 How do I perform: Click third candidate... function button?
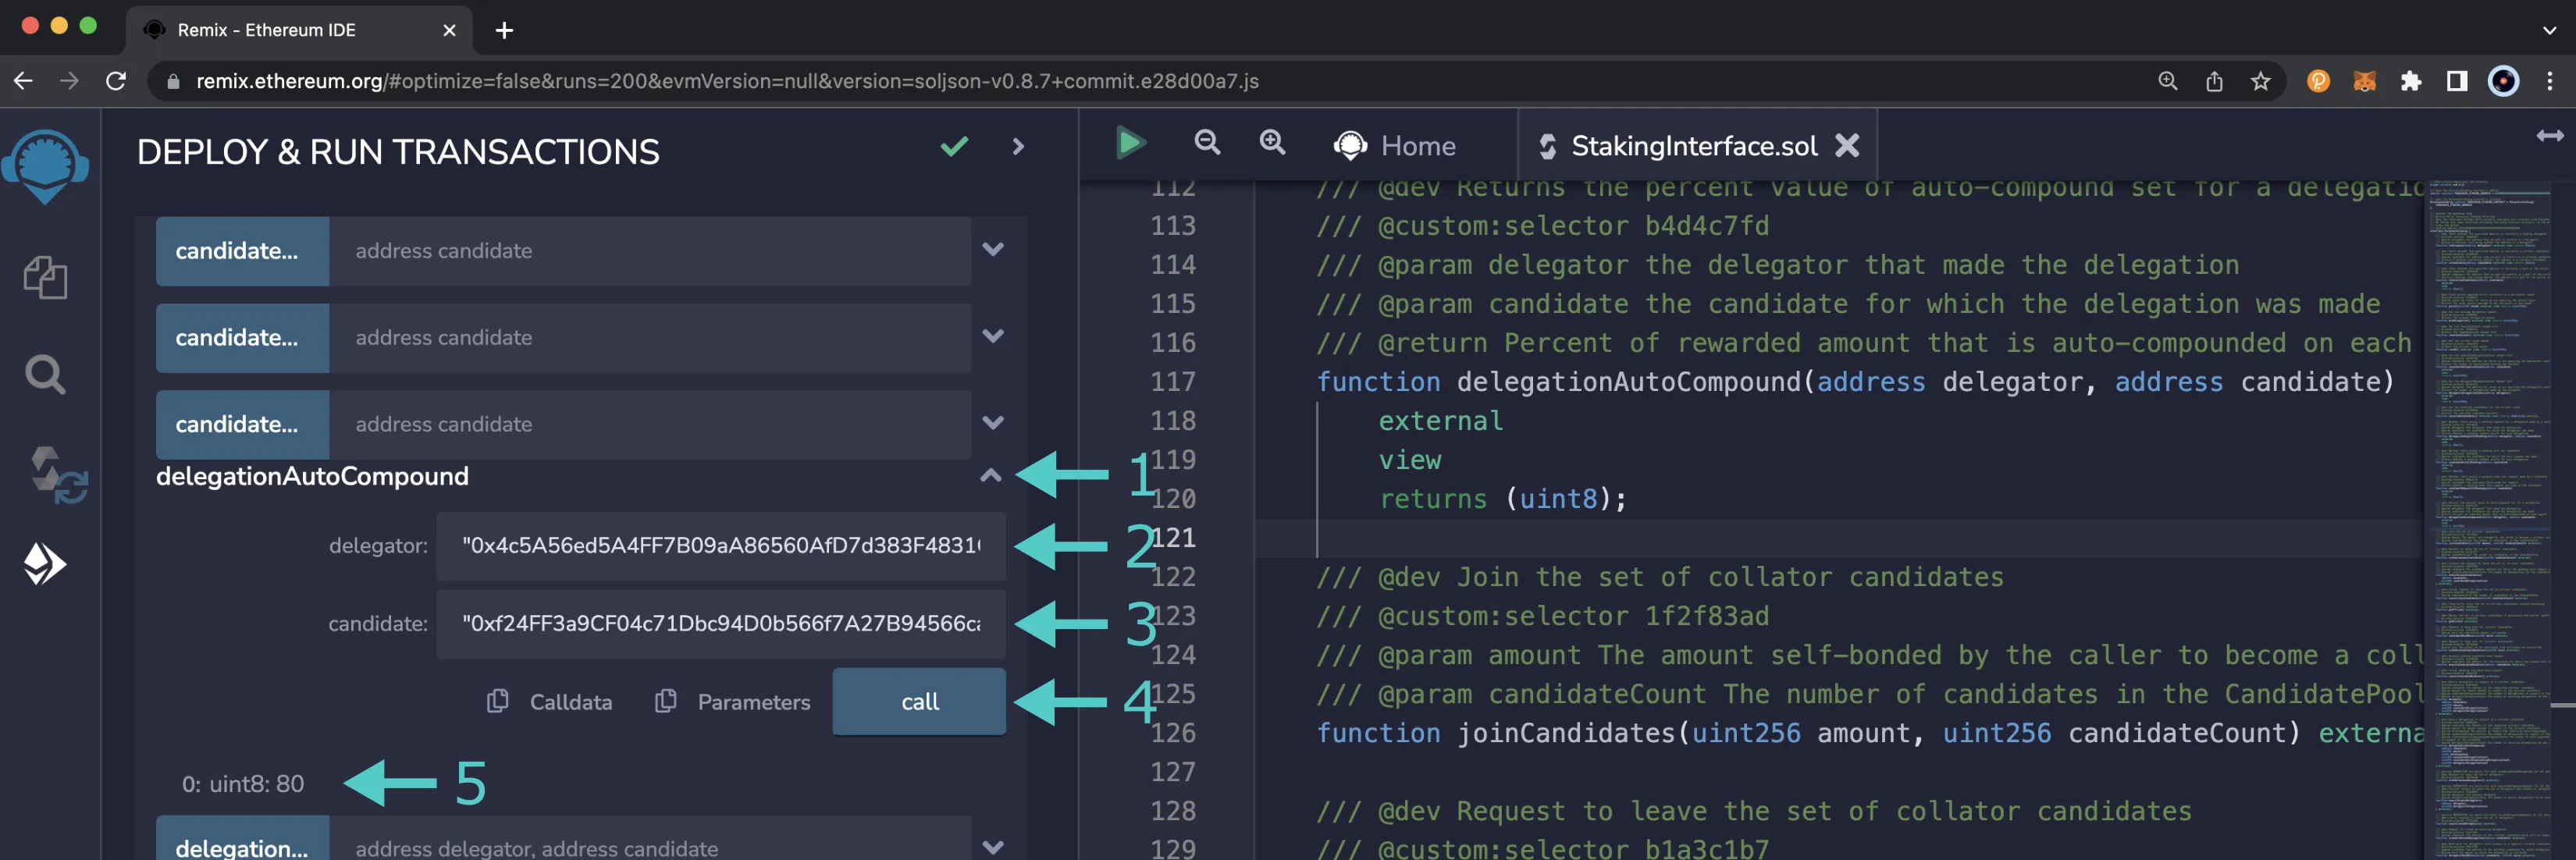pos(242,424)
